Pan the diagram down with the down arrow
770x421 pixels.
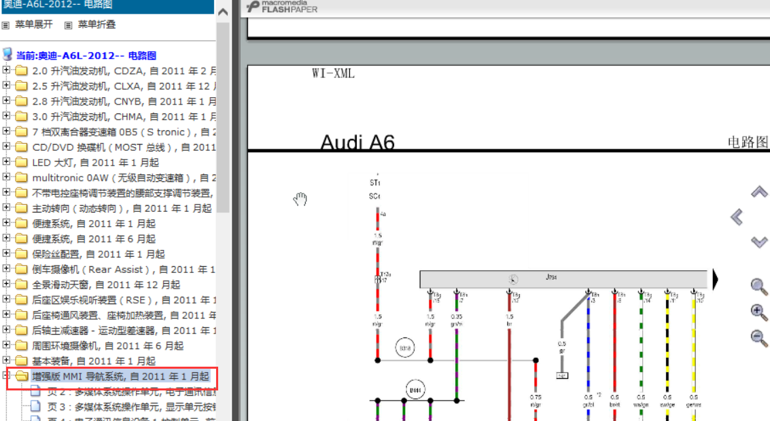pyautogui.click(x=759, y=242)
